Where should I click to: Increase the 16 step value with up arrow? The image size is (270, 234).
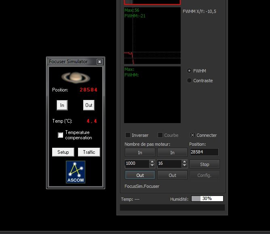point(184,162)
